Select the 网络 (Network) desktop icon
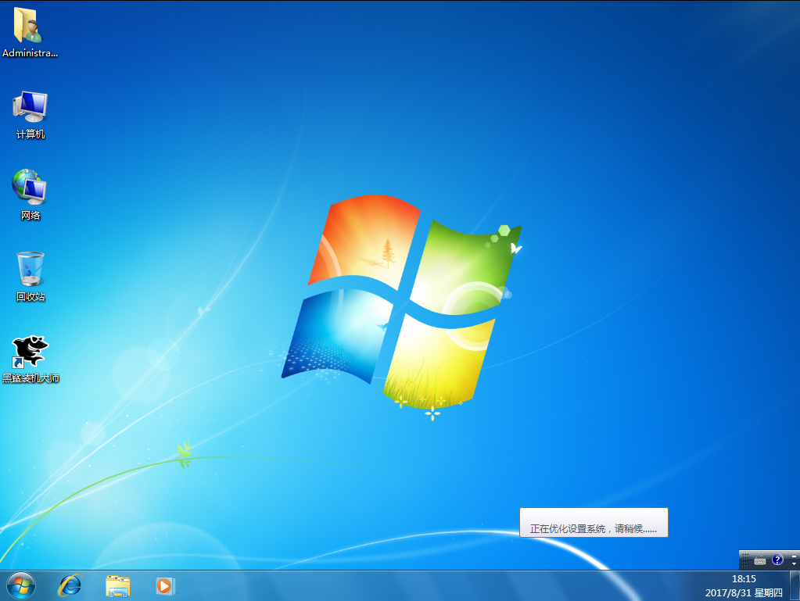 click(30, 188)
